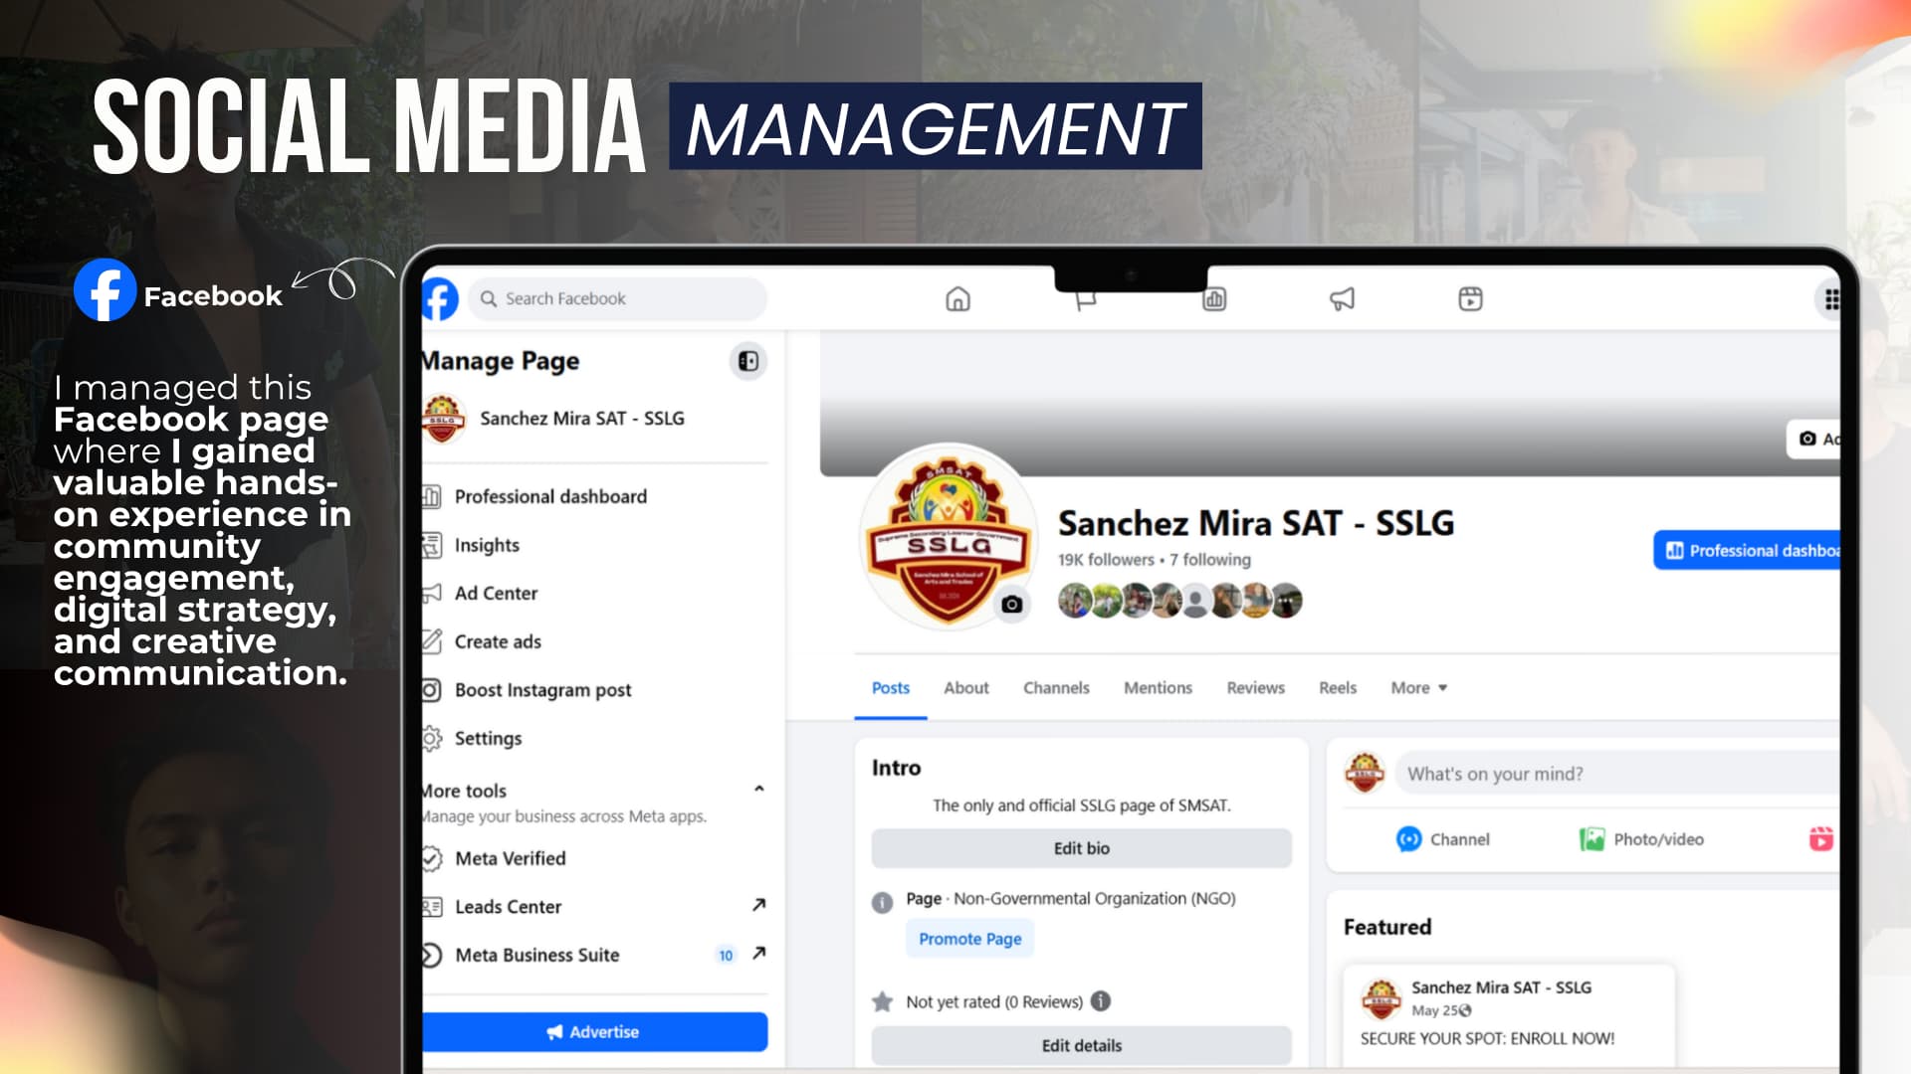
Task: Click the Home icon in top navigation
Action: [957, 298]
